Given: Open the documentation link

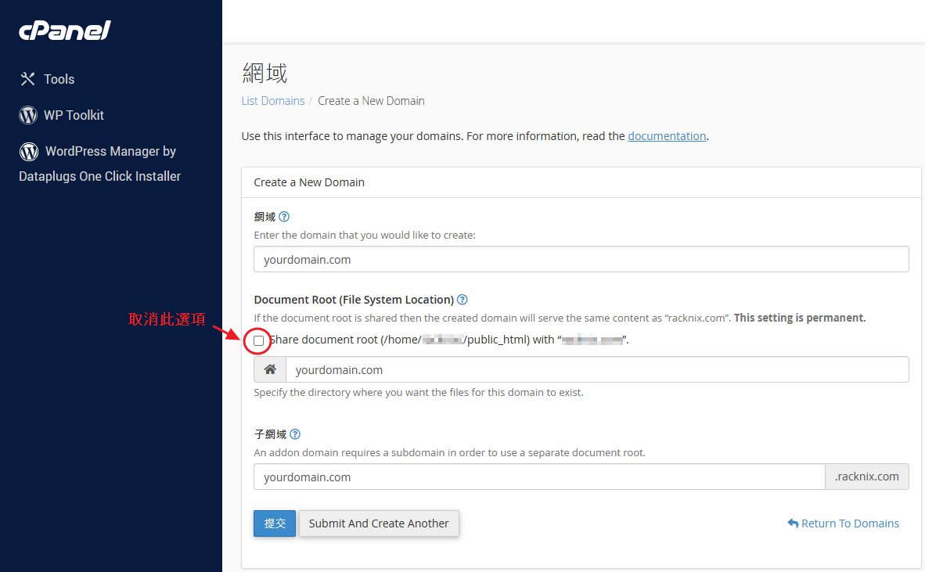Looking at the screenshot, I should point(667,135).
